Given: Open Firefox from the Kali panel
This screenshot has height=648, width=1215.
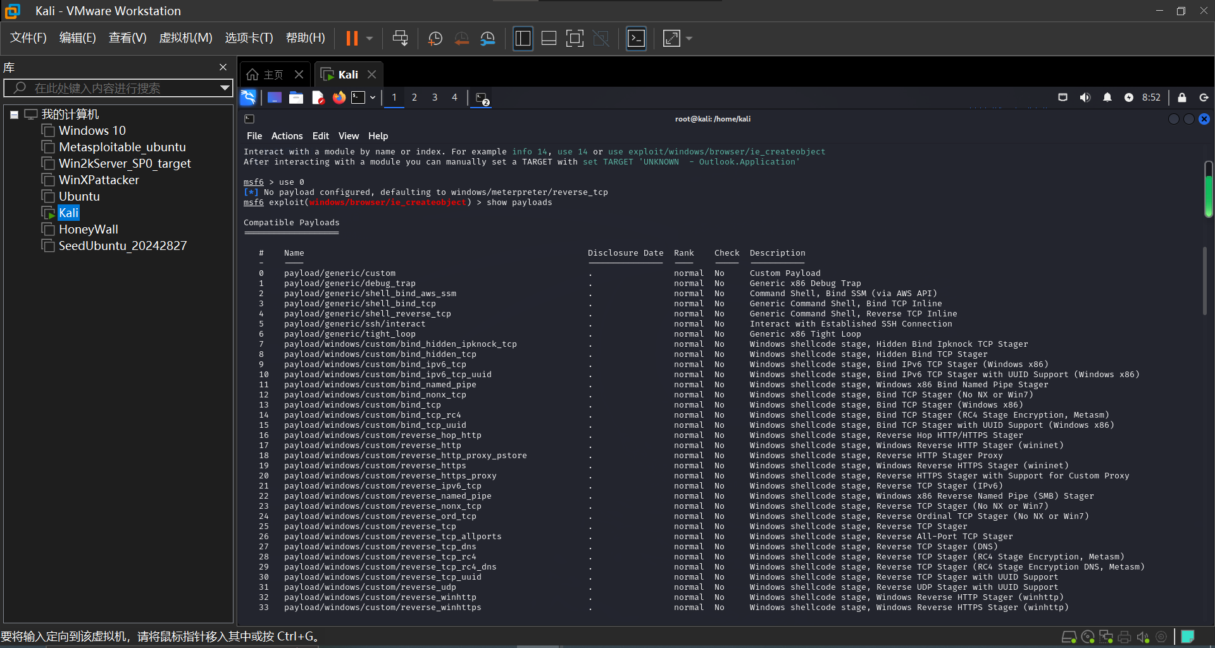Looking at the screenshot, I should pyautogui.click(x=339, y=97).
